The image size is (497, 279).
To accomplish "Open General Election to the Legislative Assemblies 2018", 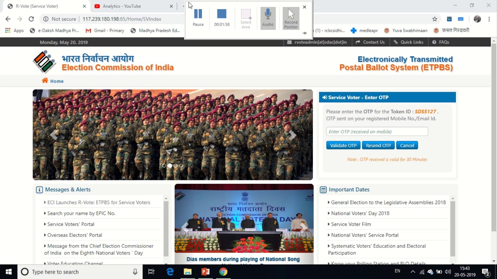I will click(388, 202).
